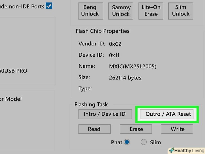Viewport: 205px width, 154px height.
Task: Toggle the non-IDE Ports checkbox
Action: tap(49, 5)
